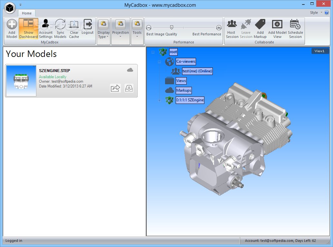Click Add Markup tag icon
This screenshot has width=333, height=247.
click(260, 24)
